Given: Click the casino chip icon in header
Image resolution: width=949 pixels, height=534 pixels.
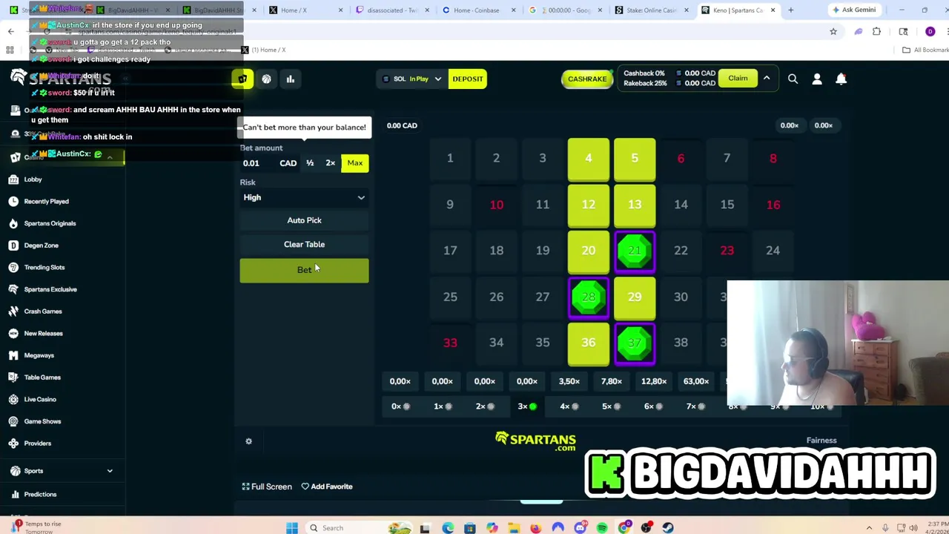Looking at the screenshot, I should [242, 79].
